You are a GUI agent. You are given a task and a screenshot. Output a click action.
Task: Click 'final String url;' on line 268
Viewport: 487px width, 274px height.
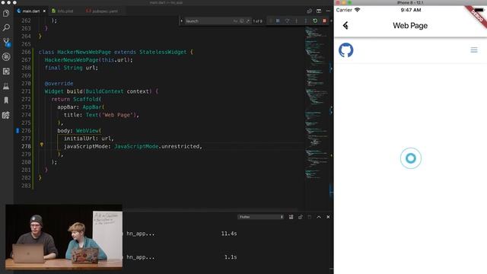coord(71,68)
